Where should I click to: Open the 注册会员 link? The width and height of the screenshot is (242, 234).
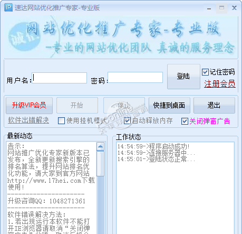(220, 83)
